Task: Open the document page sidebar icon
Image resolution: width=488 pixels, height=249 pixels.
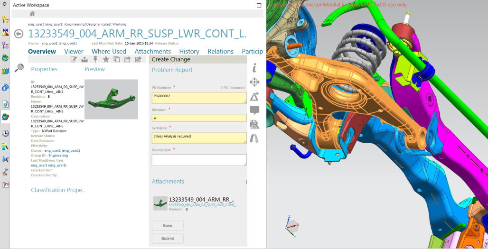Action: (x=5, y=104)
